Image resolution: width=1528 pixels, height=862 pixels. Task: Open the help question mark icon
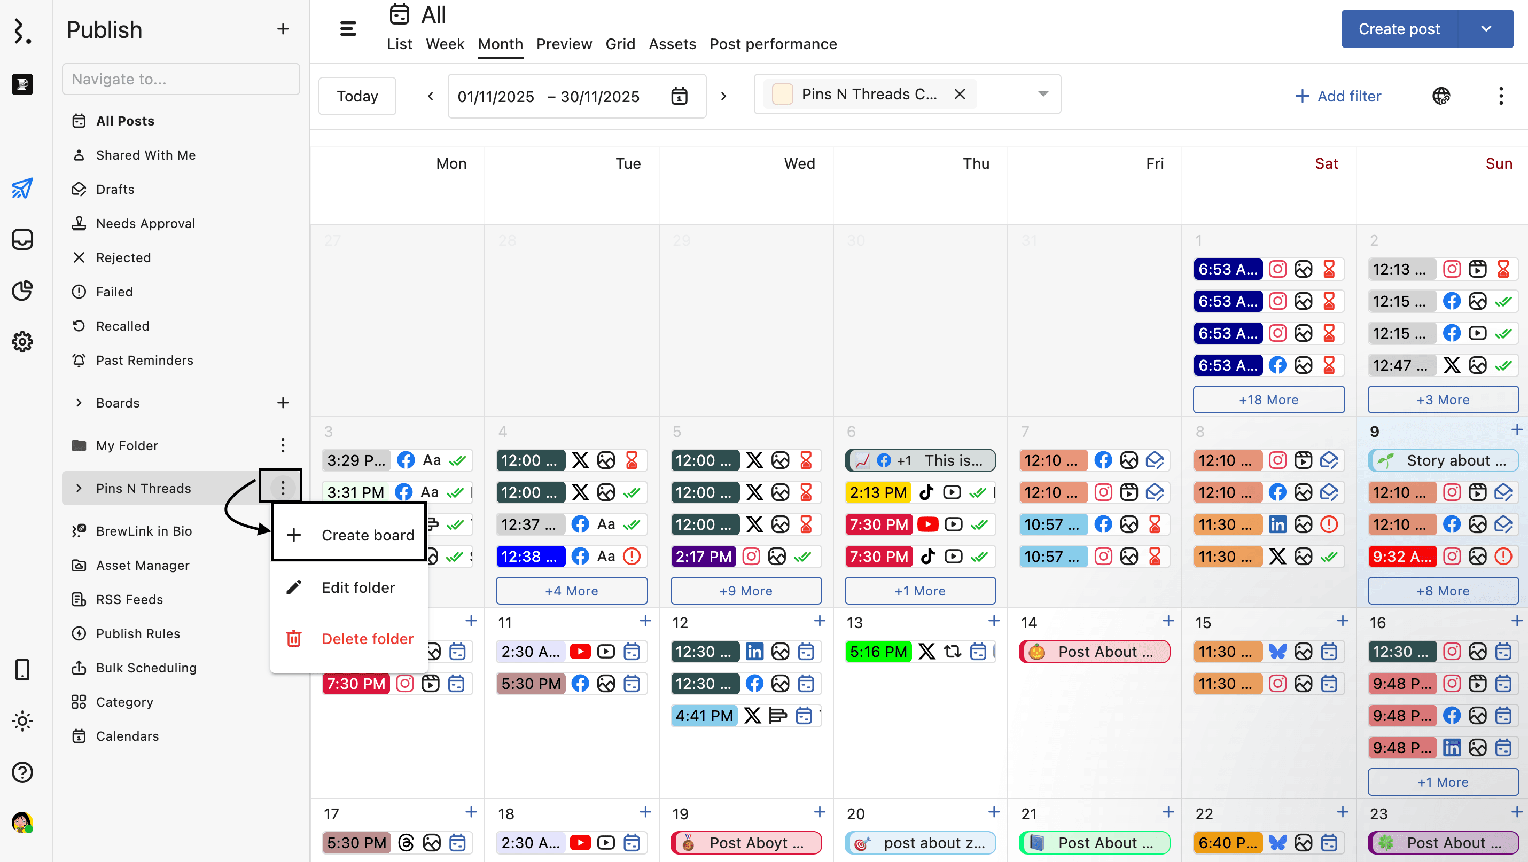tap(22, 772)
